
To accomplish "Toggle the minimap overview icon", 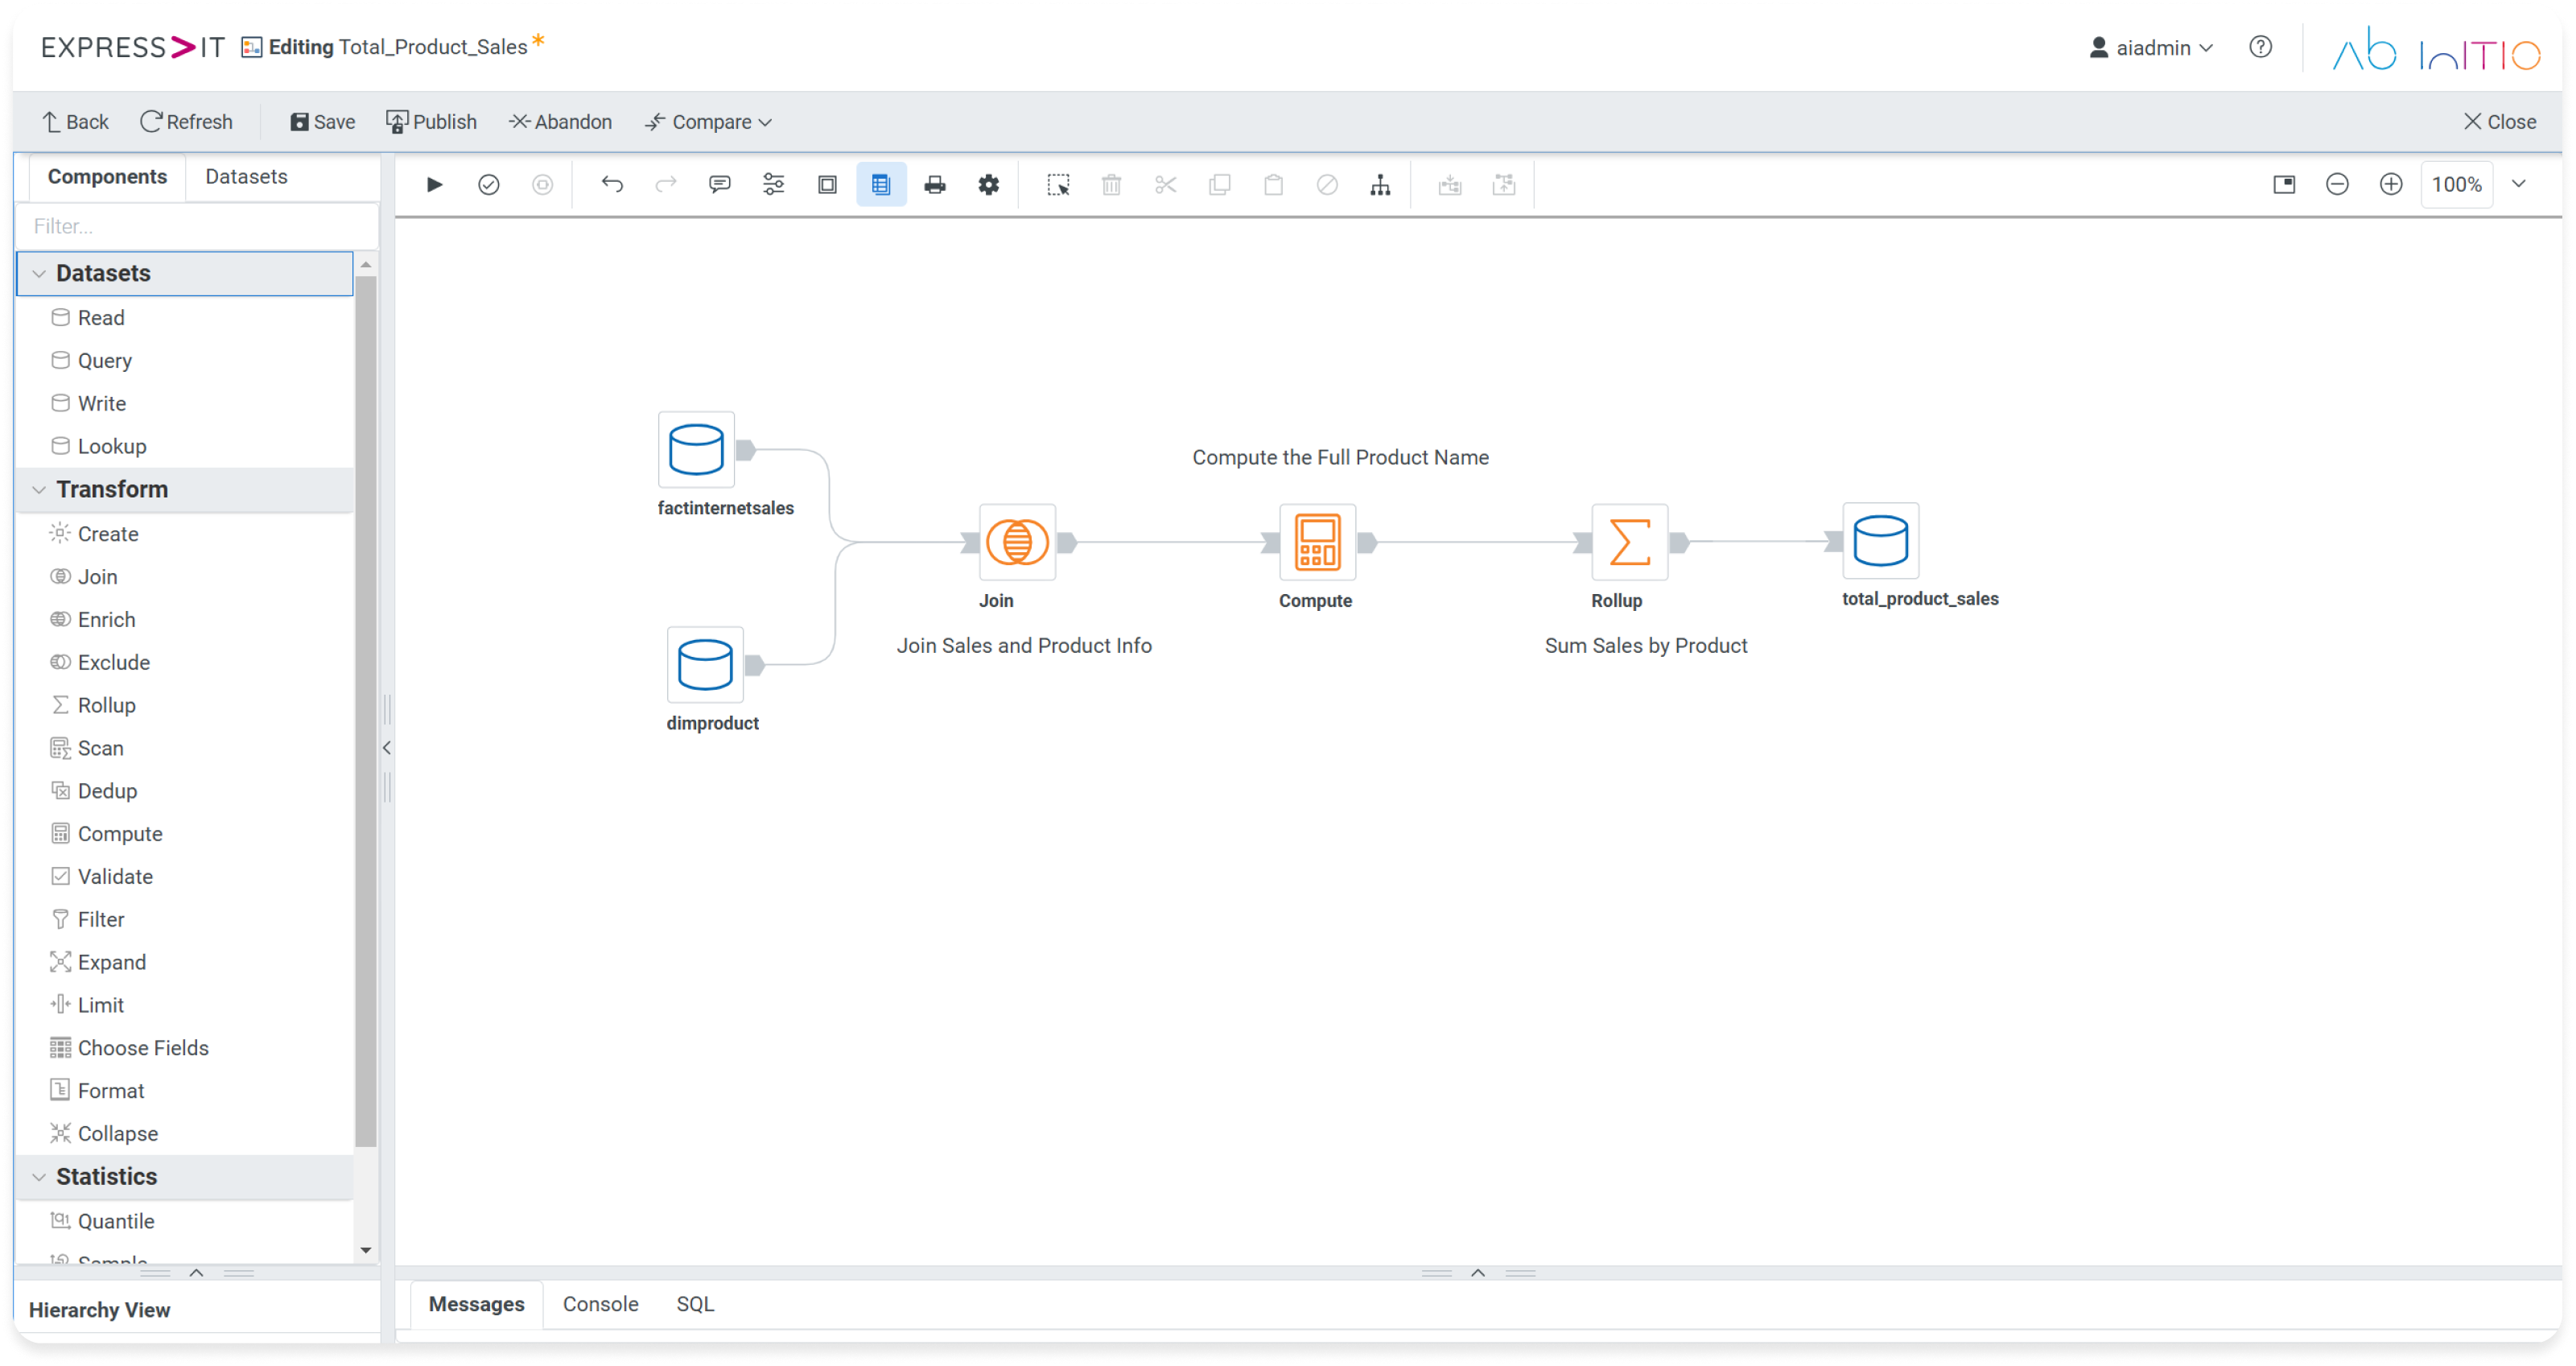I will (x=2283, y=184).
